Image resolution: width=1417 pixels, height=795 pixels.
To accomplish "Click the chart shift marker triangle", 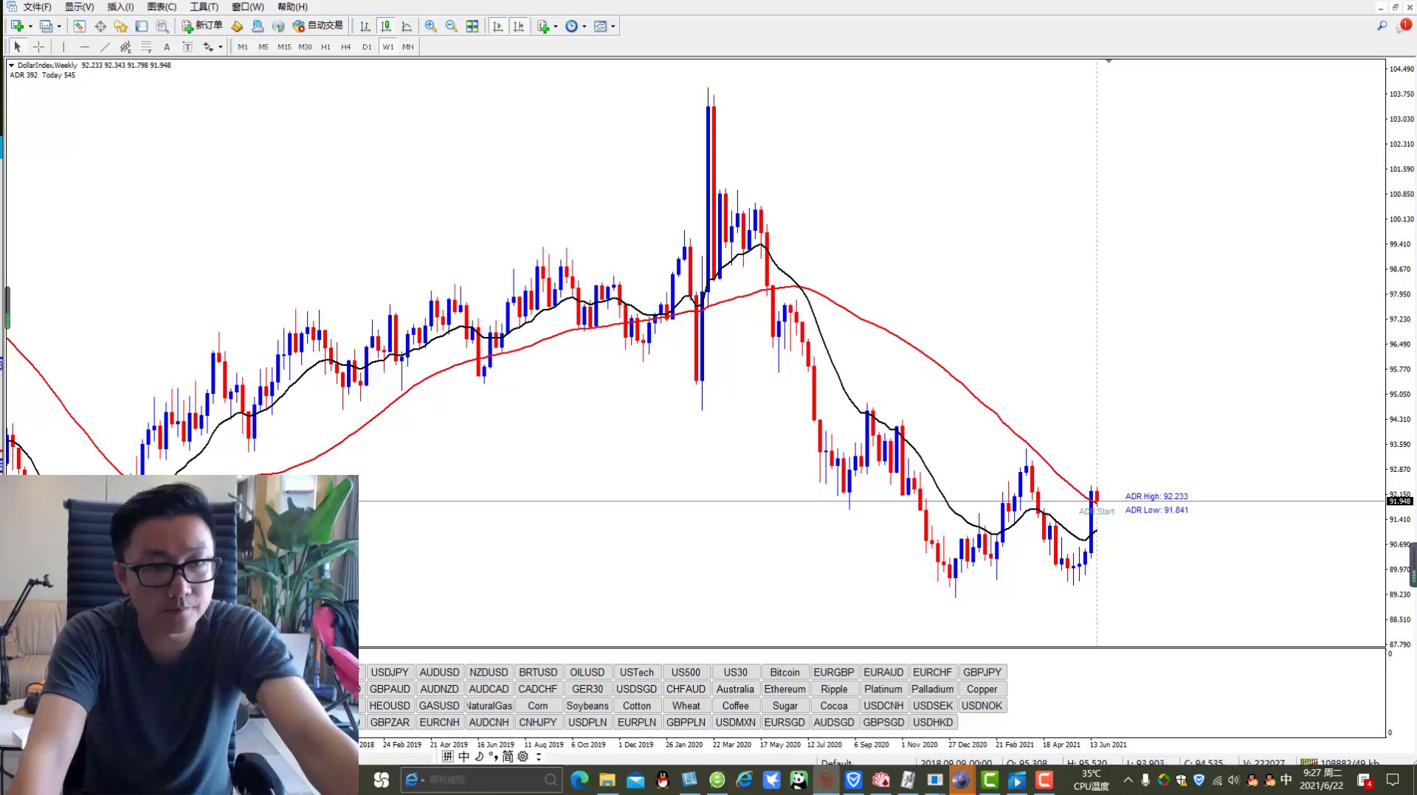I will pos(1109,61).
